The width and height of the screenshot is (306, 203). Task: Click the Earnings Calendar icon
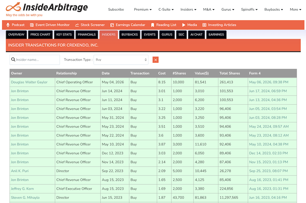(x=112, y=25)
